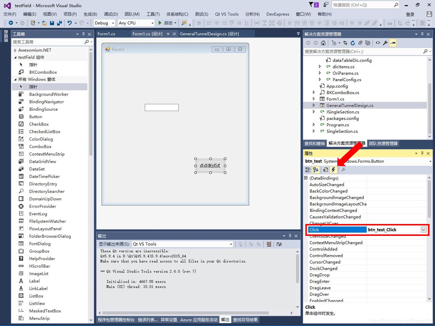Switch to the Form1.cs code tab

(x=106, y=34)
